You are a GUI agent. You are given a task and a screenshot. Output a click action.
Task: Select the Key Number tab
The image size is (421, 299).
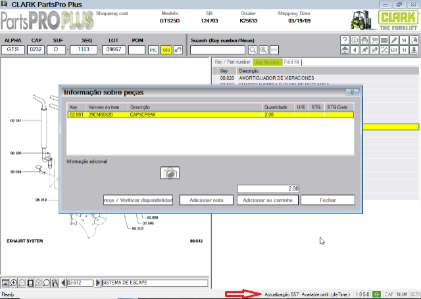pos(267,62)
